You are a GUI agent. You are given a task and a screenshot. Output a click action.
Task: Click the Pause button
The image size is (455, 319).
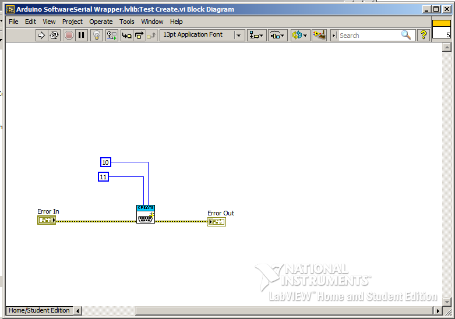point(81,36)
